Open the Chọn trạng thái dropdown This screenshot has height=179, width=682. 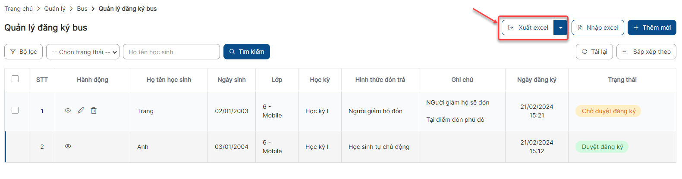(83, 52)
